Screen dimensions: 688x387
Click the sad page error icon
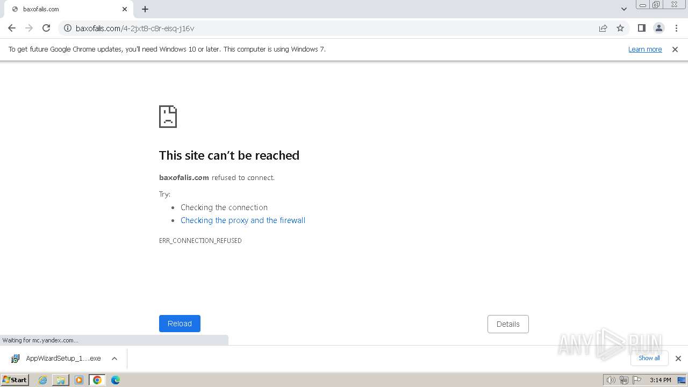point(168,117)
